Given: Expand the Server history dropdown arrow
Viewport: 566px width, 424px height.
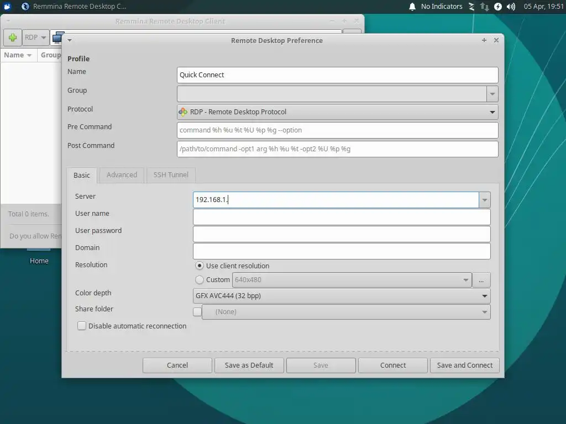Looking at the screenshot, I should click(x=485, y=200).
